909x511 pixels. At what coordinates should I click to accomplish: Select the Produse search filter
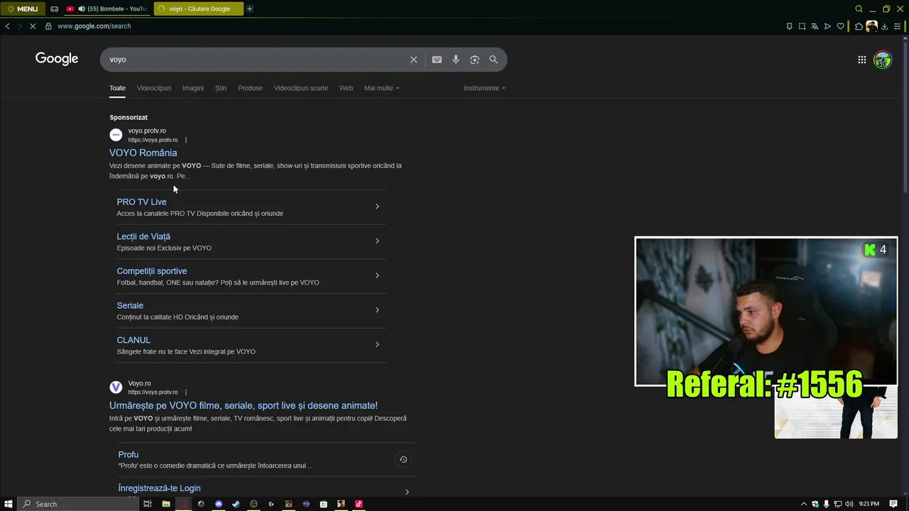coord(250,88)
